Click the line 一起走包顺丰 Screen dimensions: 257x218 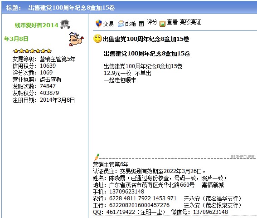point(120,80)
